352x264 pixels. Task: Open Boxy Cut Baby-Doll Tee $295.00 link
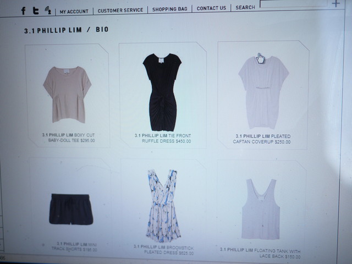tap(68, 138)
